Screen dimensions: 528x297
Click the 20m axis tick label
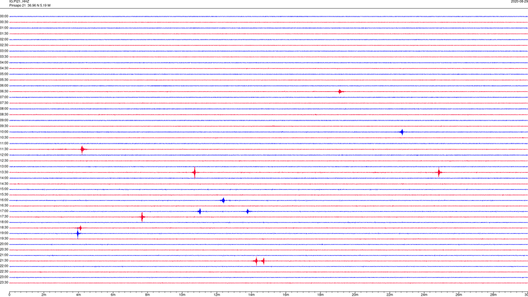click(x=355, y=295)
